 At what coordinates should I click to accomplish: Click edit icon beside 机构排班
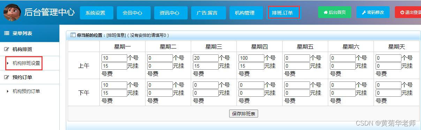pos(6,49)
